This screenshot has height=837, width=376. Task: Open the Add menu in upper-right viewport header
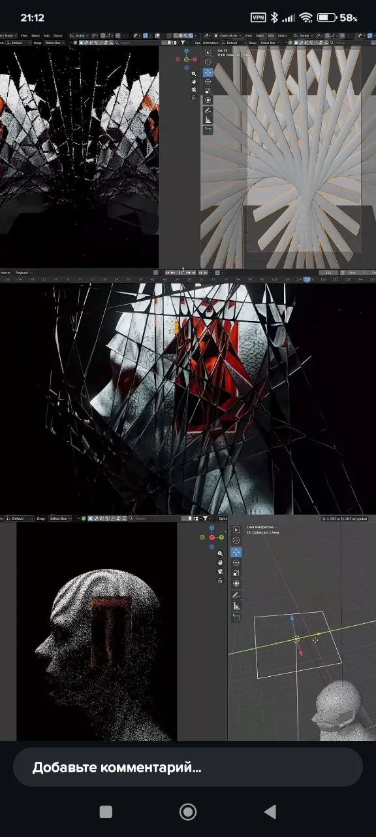[x=271, y=35]
